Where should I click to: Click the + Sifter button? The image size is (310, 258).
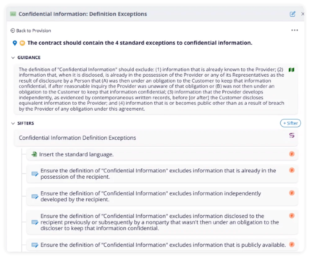(290, 123)
